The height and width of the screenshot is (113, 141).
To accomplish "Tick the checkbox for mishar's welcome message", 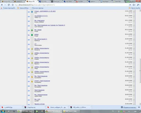I will click(x=134, y=58).
